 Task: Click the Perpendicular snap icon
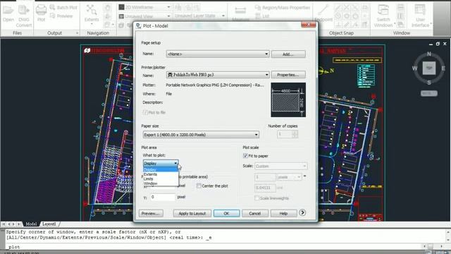[x=338, y=25]
